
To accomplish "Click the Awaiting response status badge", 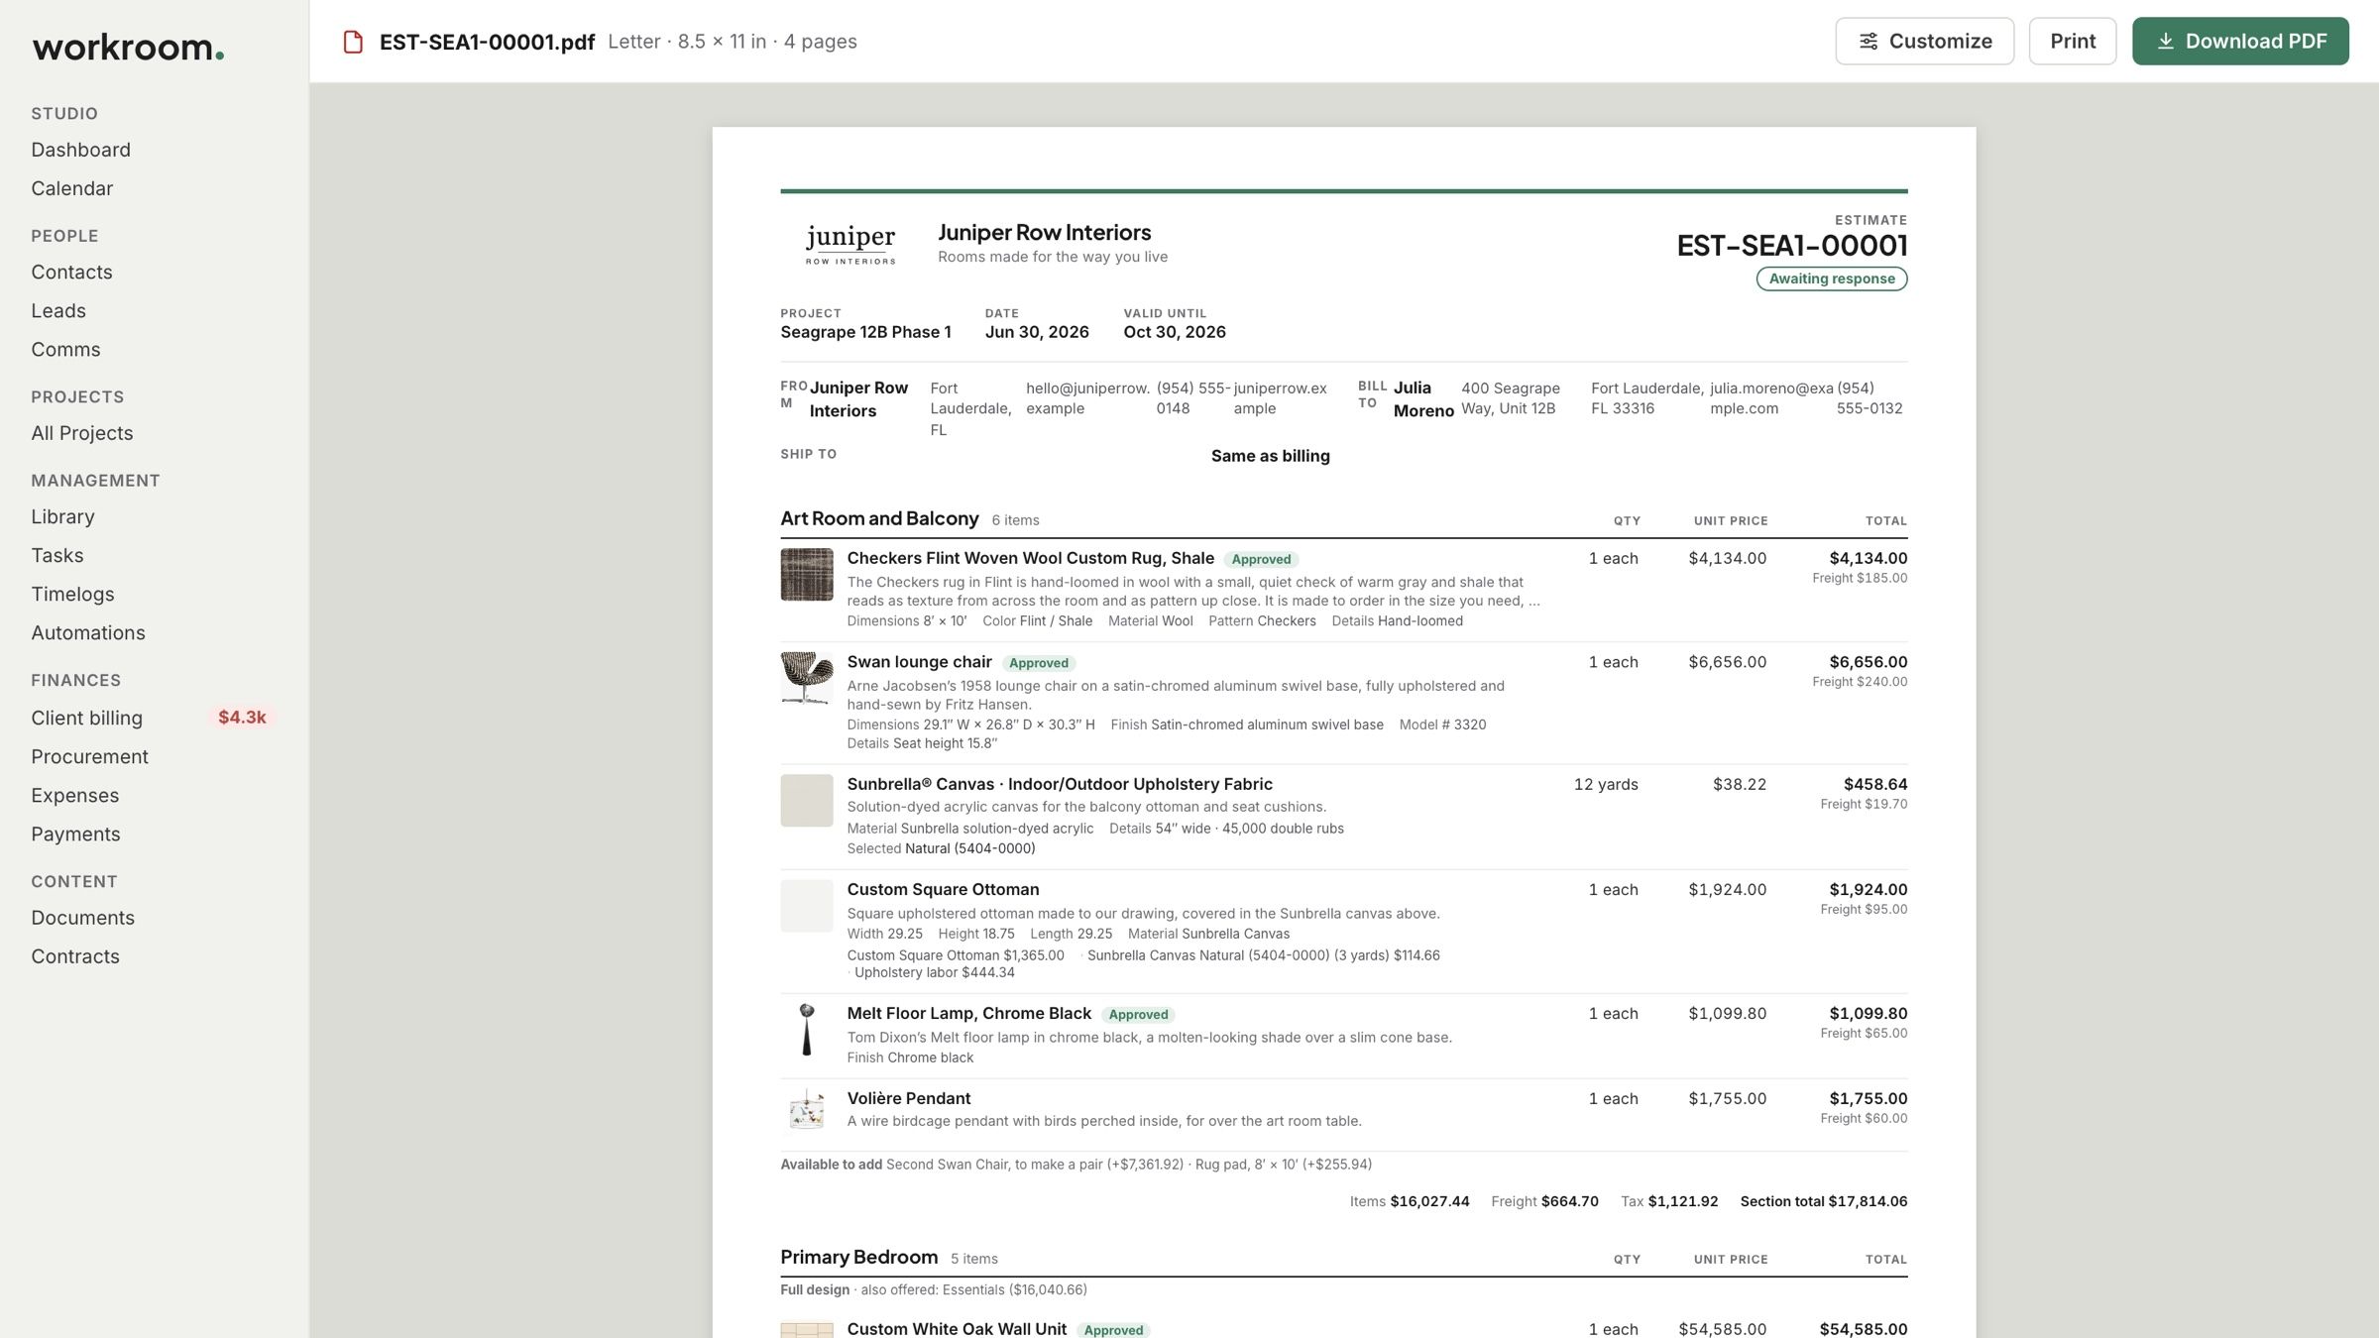I will pos(1831,279).
